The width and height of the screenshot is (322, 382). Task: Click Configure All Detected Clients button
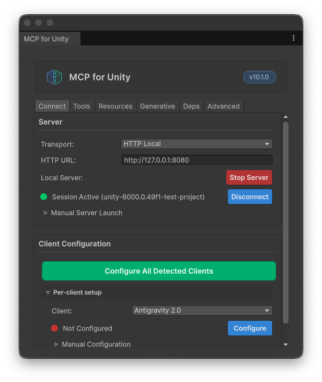[159, 271]
